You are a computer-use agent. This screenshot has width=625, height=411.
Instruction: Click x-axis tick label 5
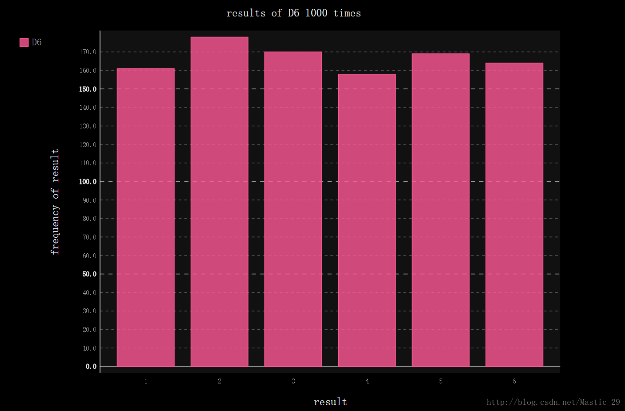(441, 381)
